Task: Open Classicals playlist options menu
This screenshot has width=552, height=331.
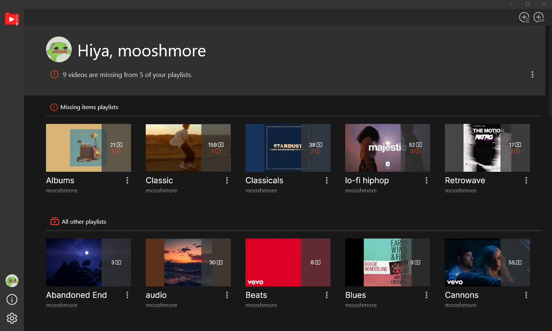Action: pyautogui.click(x=327, y=180)
